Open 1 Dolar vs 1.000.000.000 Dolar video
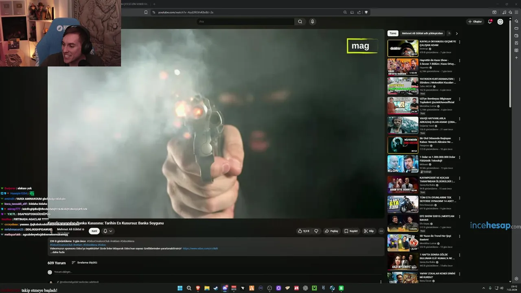The width and height of the screenshot is (521, 293). [421, 164]
